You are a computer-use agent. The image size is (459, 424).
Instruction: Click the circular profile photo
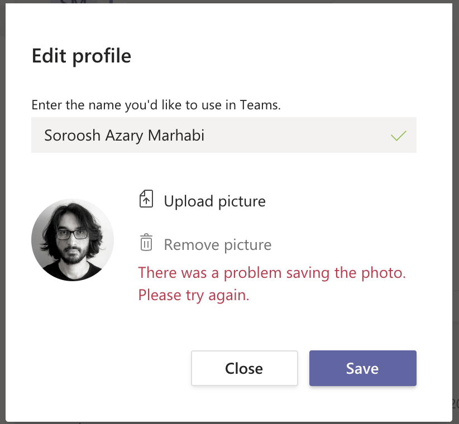tap(73, 239)
